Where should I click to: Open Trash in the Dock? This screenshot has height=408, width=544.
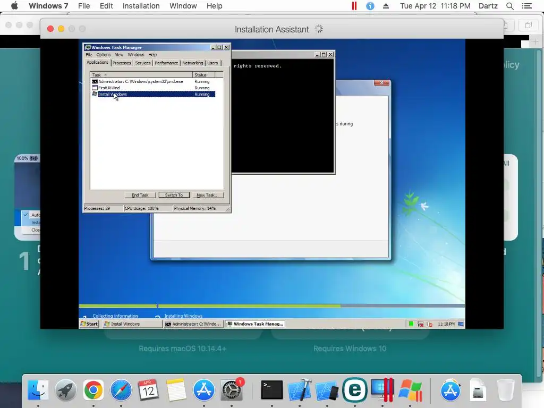506,390
